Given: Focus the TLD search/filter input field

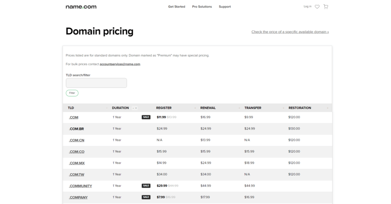Looking at the screenshot, I should (x=96, y=83).
